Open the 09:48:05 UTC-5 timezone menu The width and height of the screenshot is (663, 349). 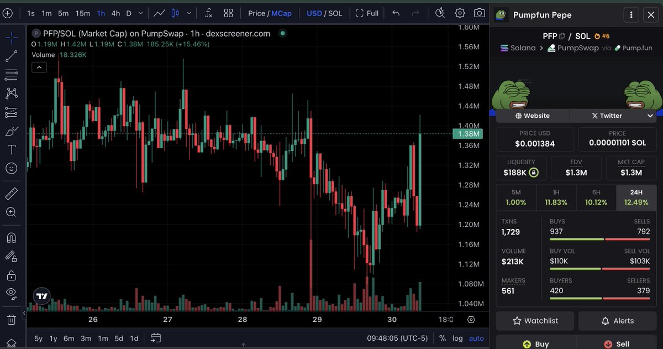[398, 338]
